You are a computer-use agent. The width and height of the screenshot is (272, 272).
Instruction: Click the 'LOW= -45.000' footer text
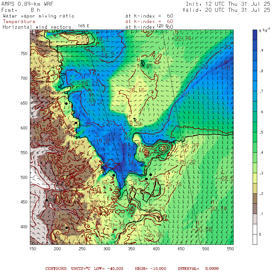coord(108,269)
